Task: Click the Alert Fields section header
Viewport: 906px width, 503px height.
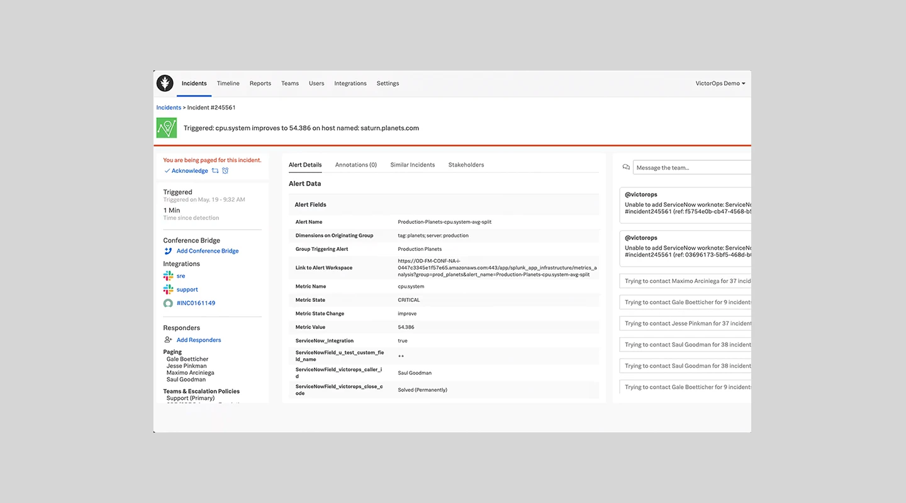Action: tap(310, 204)
